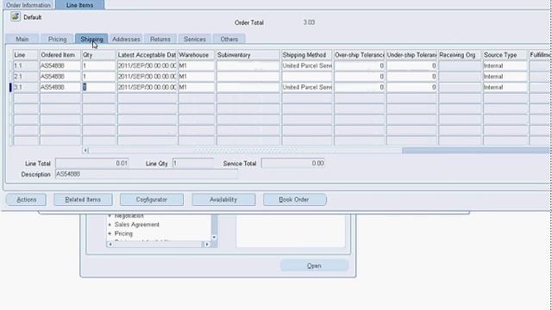Screen dimensions: 552x310
Task: Click the Shipping Method column header
Action: 307,55
